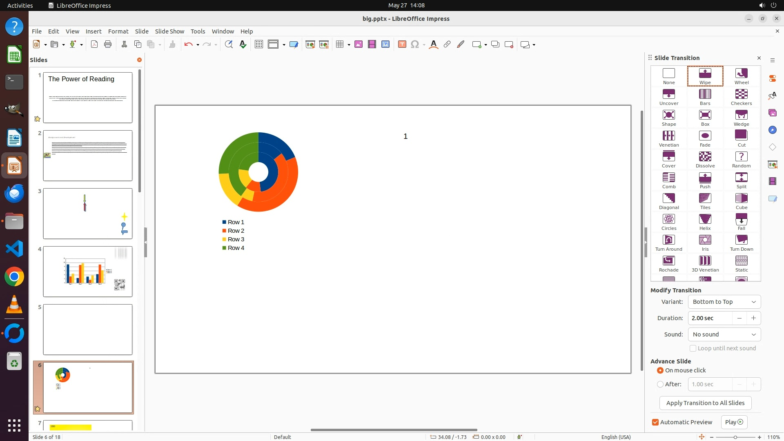Viewport: 784px width, 441px height.
Task: Open the Format menu
Action: point(118,31)
